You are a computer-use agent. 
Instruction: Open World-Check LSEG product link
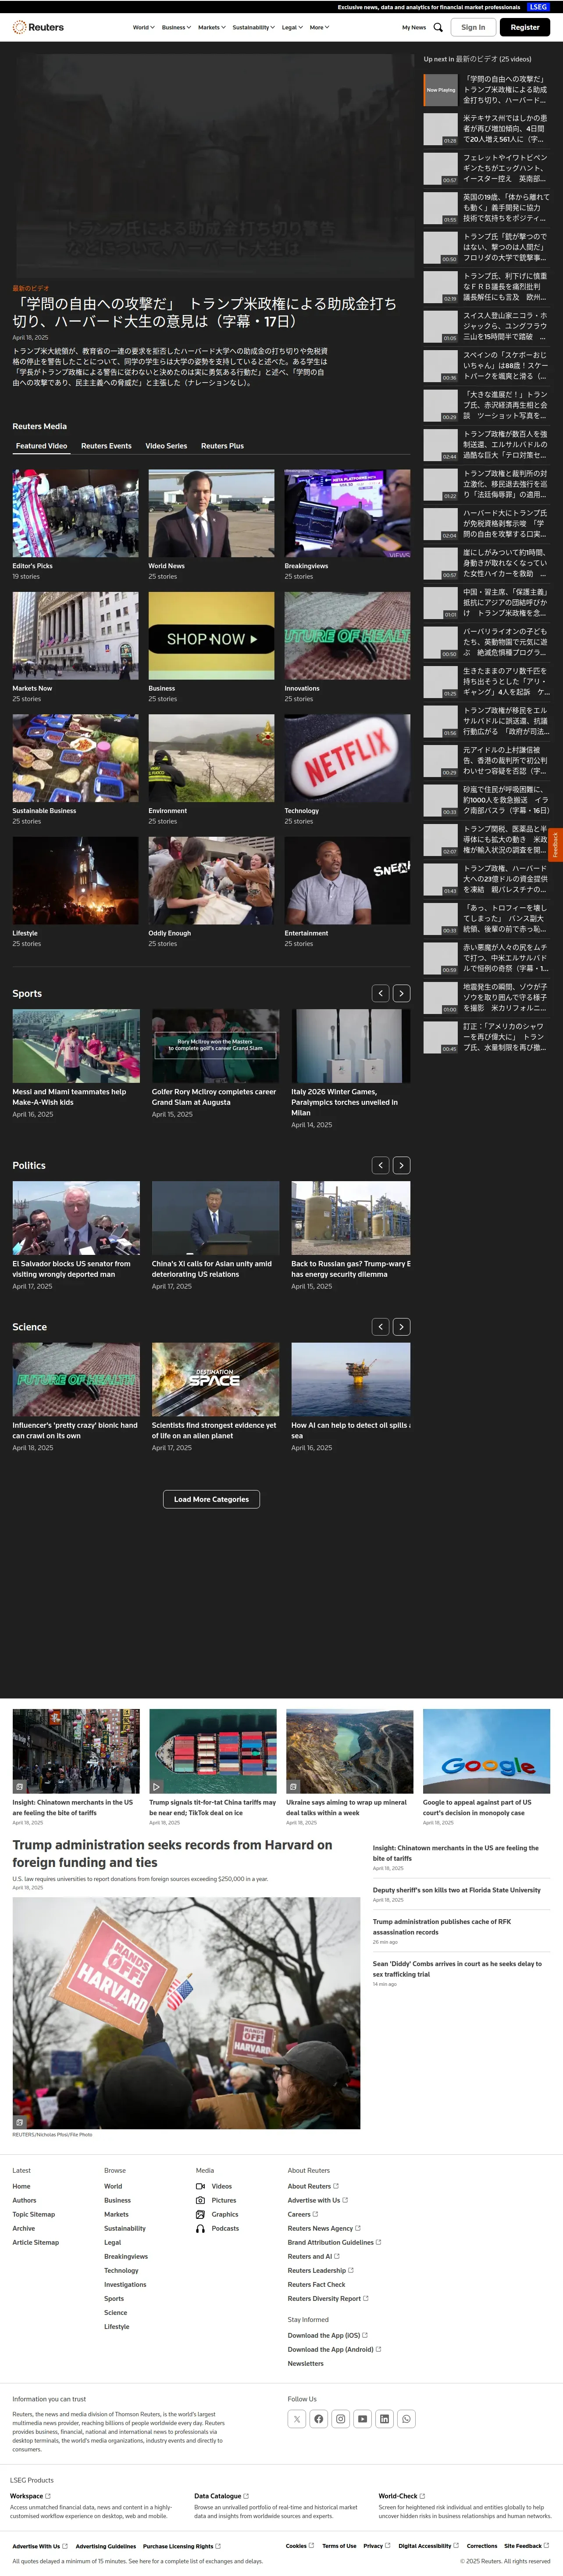[x=401, y=2496]
